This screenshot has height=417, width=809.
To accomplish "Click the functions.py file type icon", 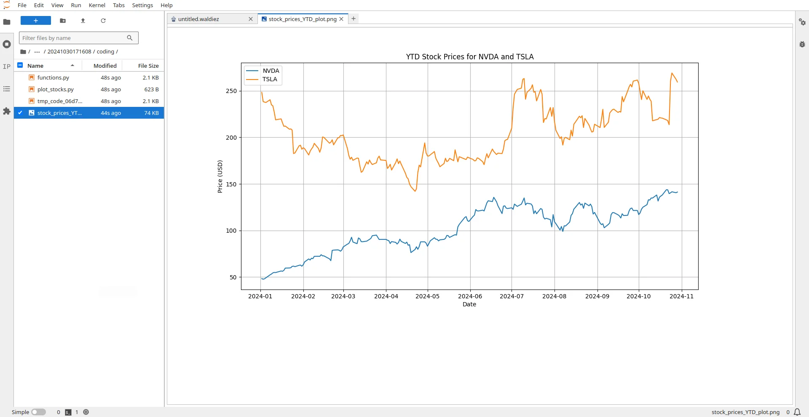I will pos(32,77).
